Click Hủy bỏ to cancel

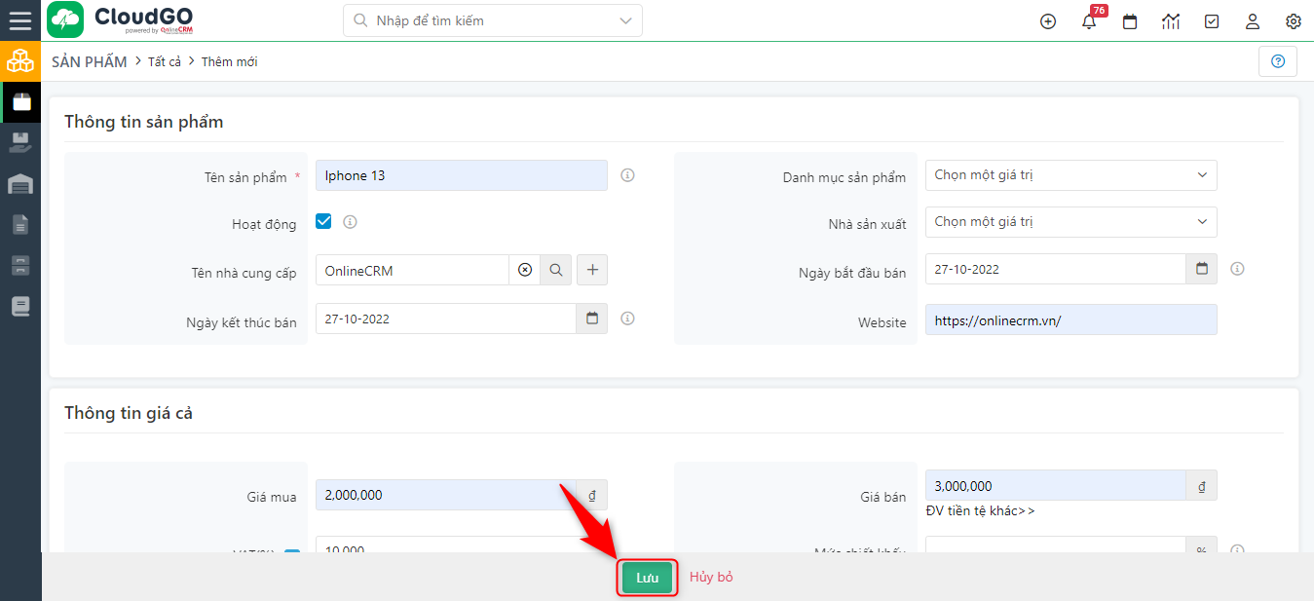pos(711,577)
